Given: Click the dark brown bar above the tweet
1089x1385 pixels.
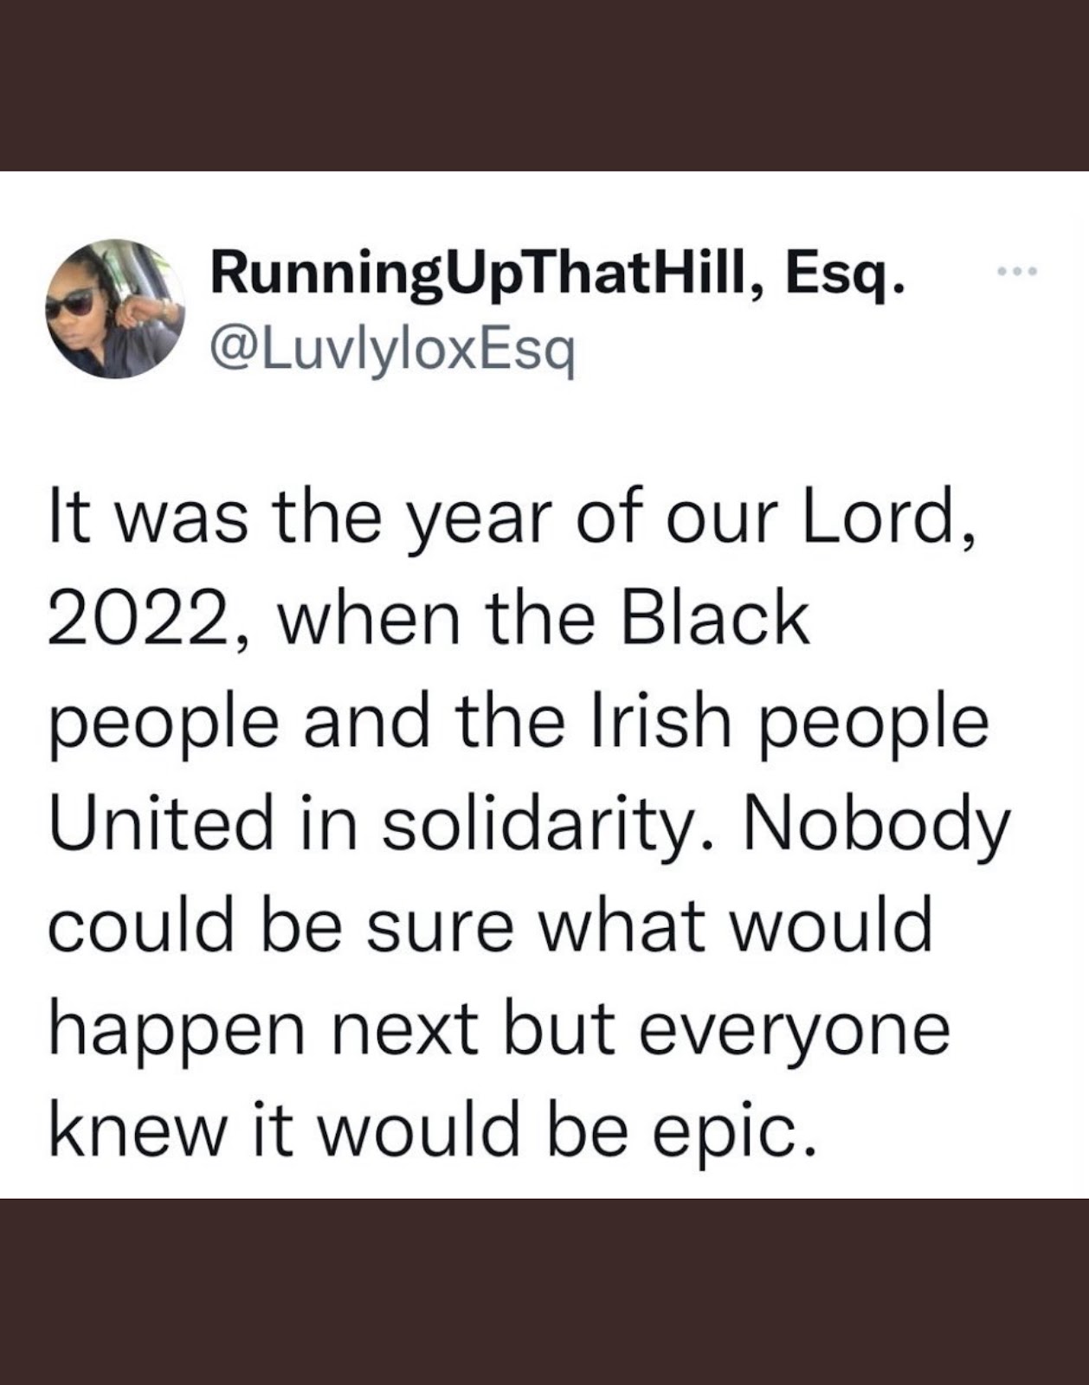Looking at the screenshot, I should click(544, 85).
